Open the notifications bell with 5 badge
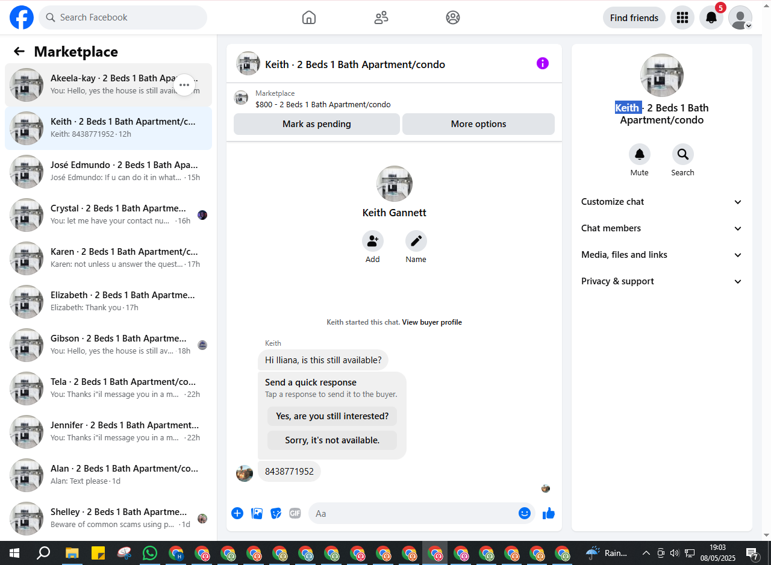This screenshot has height=565, width=771. tap(711, 17)
